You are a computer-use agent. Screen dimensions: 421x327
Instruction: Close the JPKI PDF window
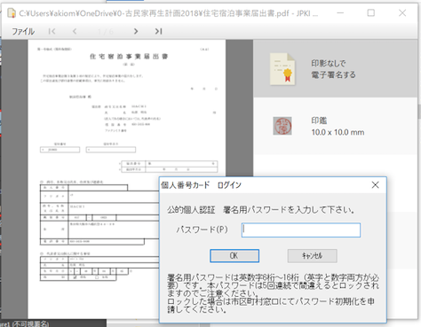point(402,13)
